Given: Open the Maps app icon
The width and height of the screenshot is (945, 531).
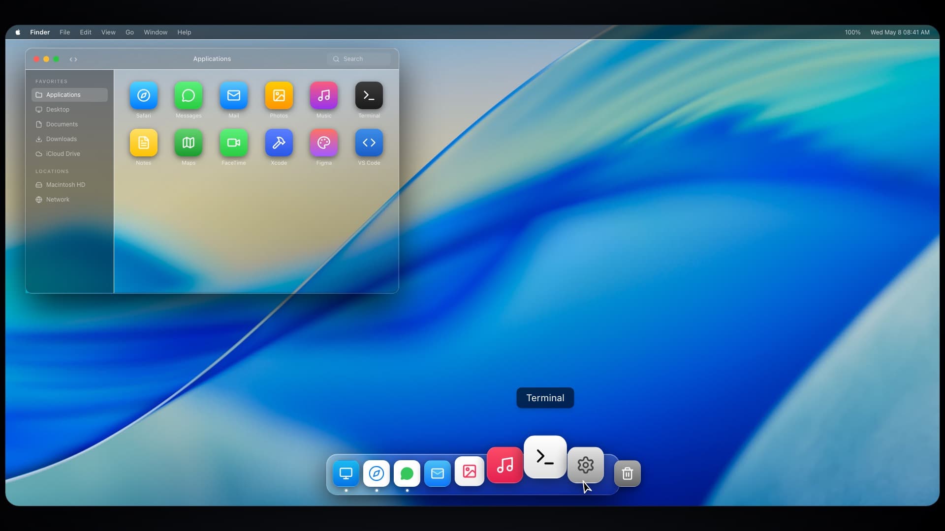Looking at the screenshot, I should coord(189,143).
